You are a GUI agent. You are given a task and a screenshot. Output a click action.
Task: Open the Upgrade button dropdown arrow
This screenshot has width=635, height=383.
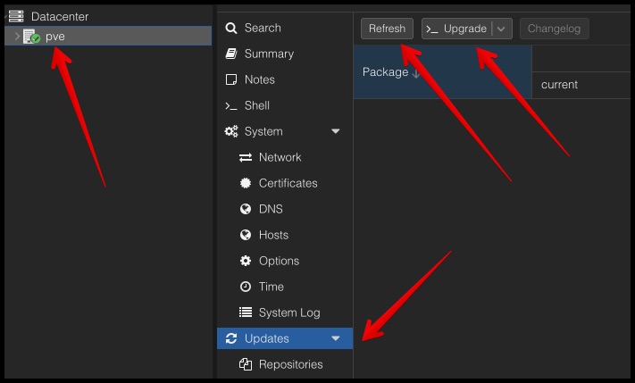[x=501, y=29]
